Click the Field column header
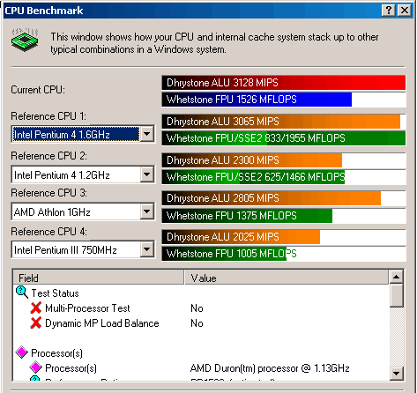This screenshot has height=393, width=417. coord(99,278)
